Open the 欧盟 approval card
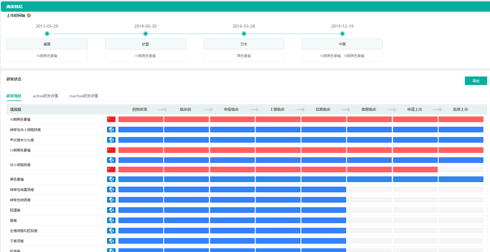490x252 pixels. 145,50
